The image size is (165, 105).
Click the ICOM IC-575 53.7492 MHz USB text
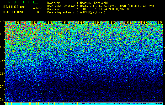coord(105,9)
